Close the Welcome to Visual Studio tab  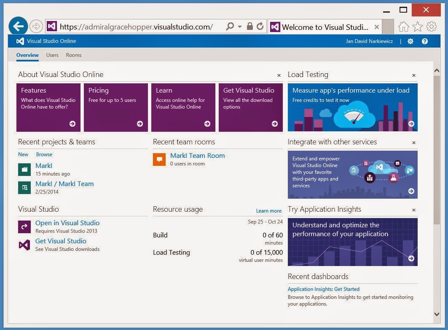point(377,27)
